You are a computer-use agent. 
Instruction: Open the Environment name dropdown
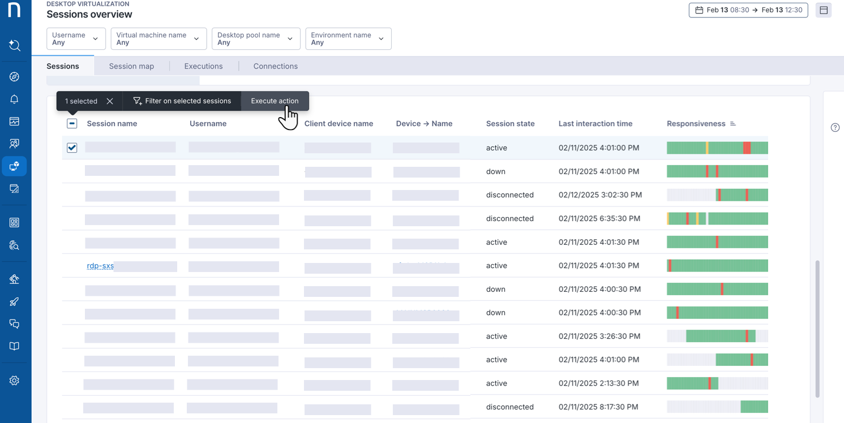[x=348, y=38]
